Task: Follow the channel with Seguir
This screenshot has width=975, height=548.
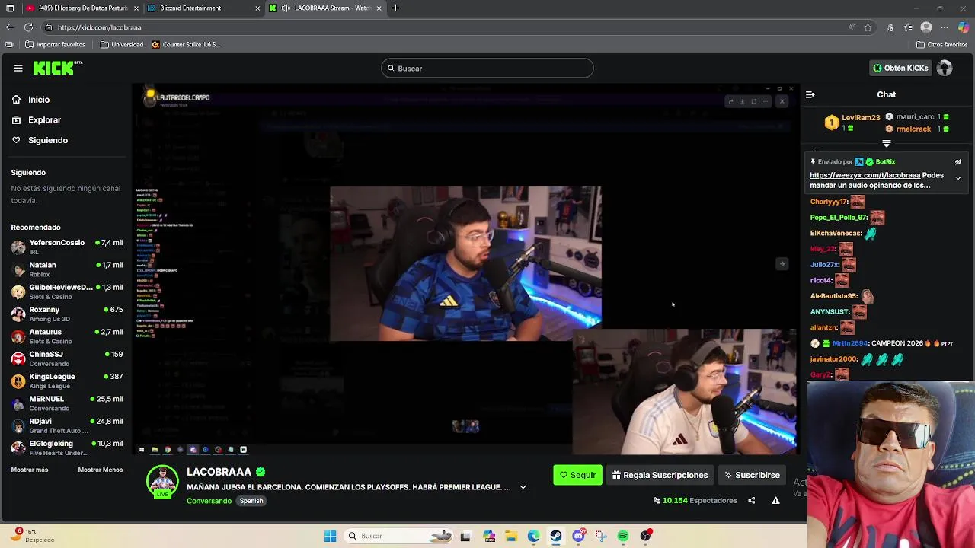Action: coord(577,475)
